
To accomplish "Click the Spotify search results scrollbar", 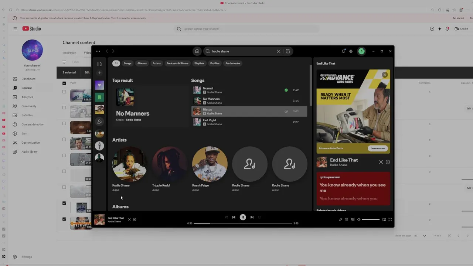I will pyautogui.click(x=310, y=86).
